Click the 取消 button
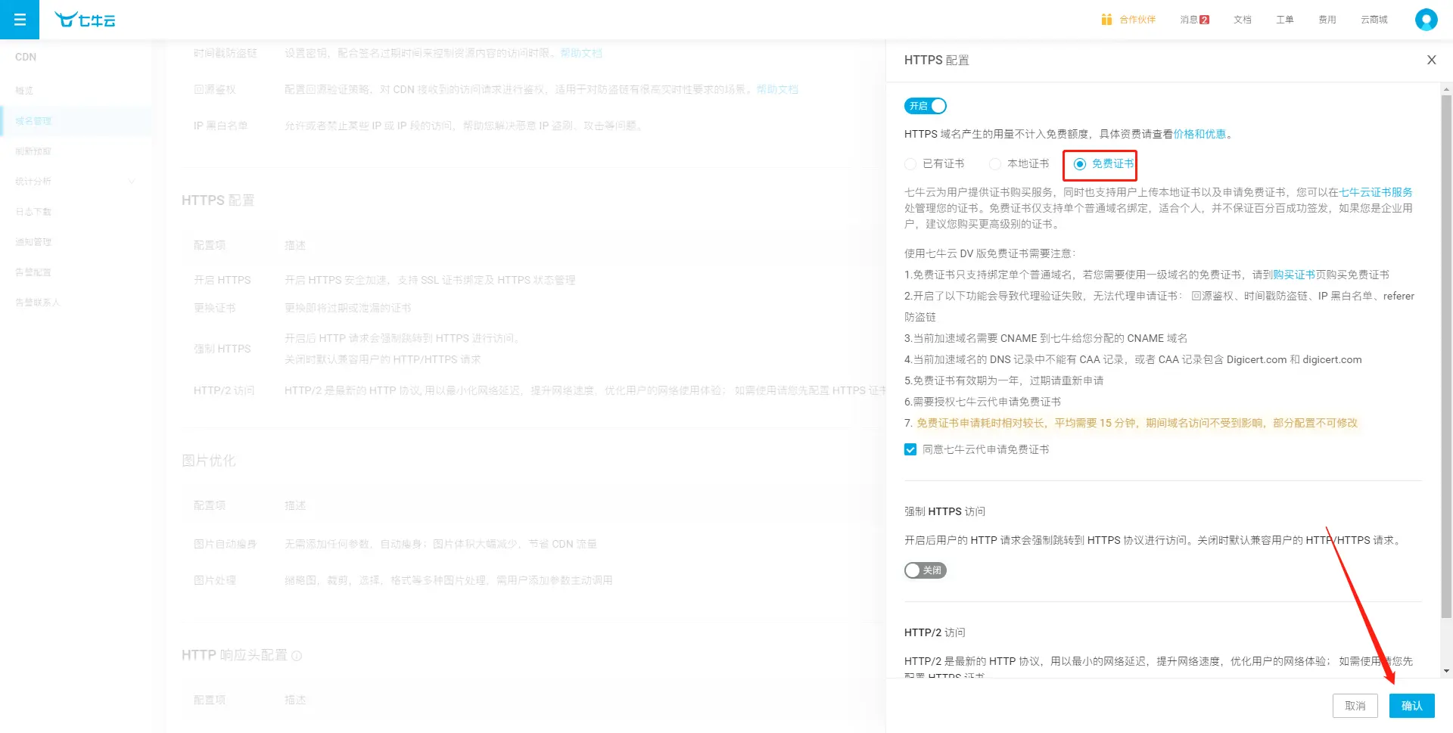The width and height of the screenshot is (1453, 733). [x=1355, y=706]
